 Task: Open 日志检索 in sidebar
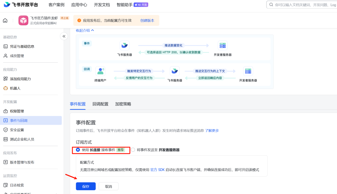[17, 185]
